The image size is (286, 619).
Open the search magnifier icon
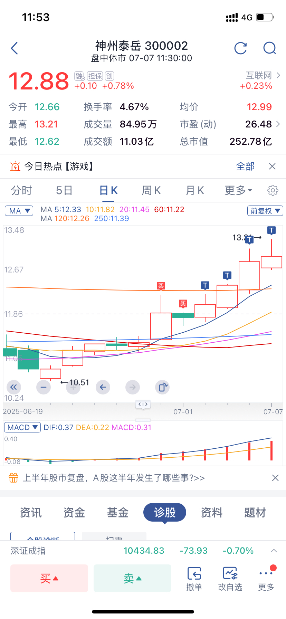(270, 48)
